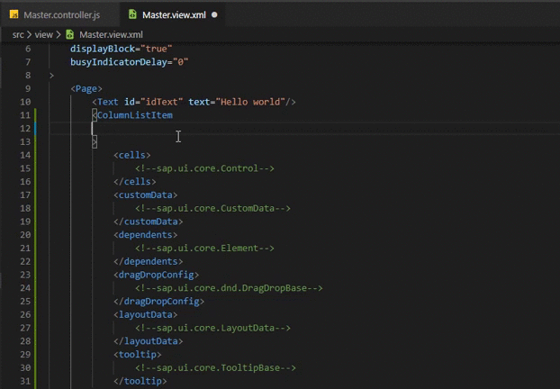Viewport: 560px width, 389px height.
Task: Click the sap.ui.core.Control comment
Action: tap(204, 168)
